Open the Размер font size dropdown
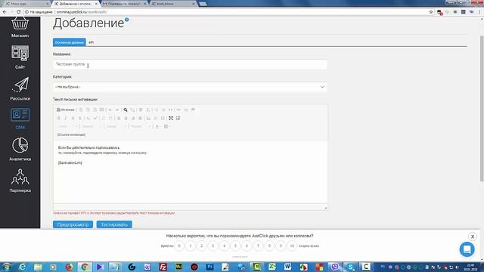The width and height of the screenshot is (484, 272). tap(141, 126)
